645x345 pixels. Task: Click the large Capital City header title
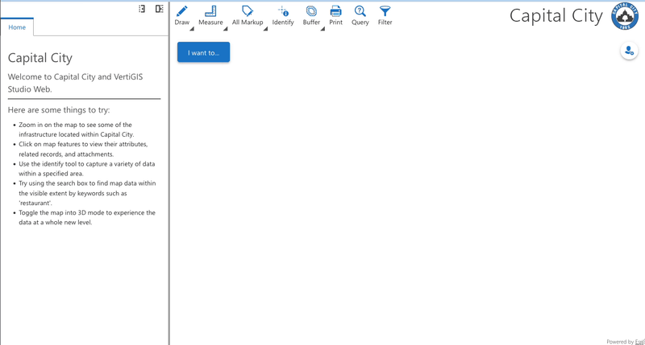pyautogui.click(x=556, y=16)
